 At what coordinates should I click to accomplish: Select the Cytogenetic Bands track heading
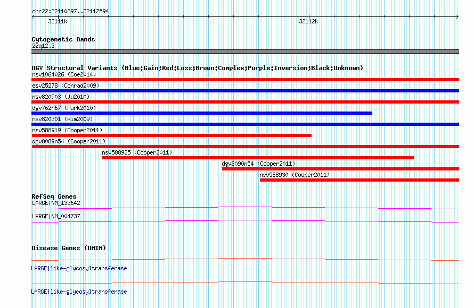63,39
